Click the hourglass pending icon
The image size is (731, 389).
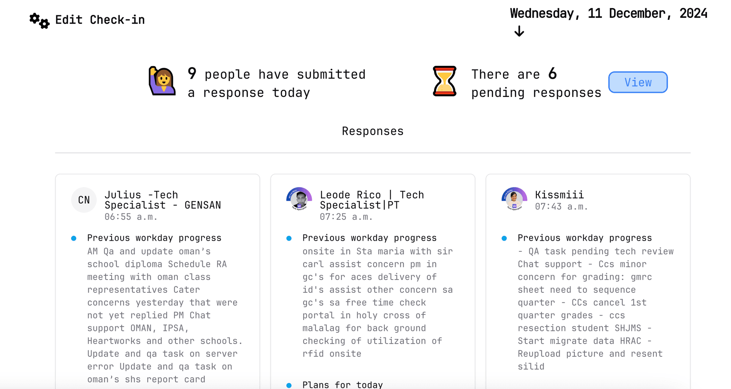pyautogui.click(x=444, y=81)
